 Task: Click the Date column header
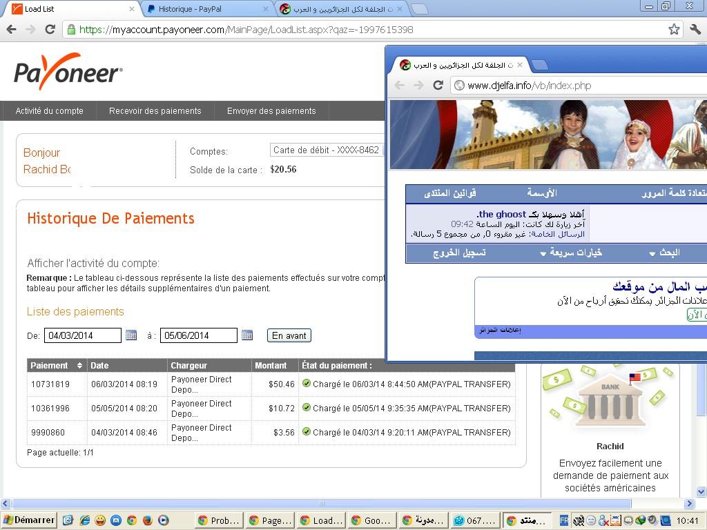tap(127, 366)
